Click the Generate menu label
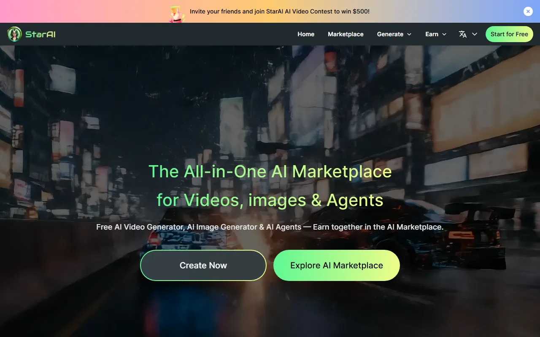The height and width of the screenshot is (337, 540). click(x=390, y=34)
